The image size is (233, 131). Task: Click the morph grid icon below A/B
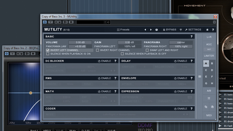[209, 98]
